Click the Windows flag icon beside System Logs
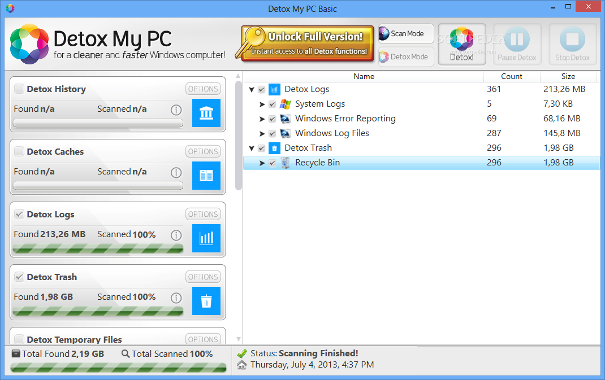The height and width of the screenshot is (380, 605). [285, 104]
